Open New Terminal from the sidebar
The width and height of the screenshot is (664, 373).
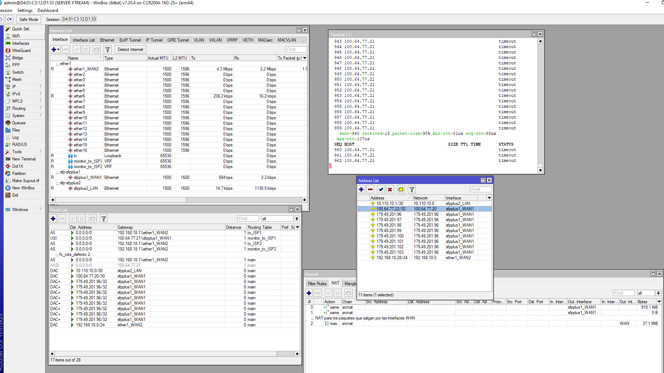pos(24,159)
